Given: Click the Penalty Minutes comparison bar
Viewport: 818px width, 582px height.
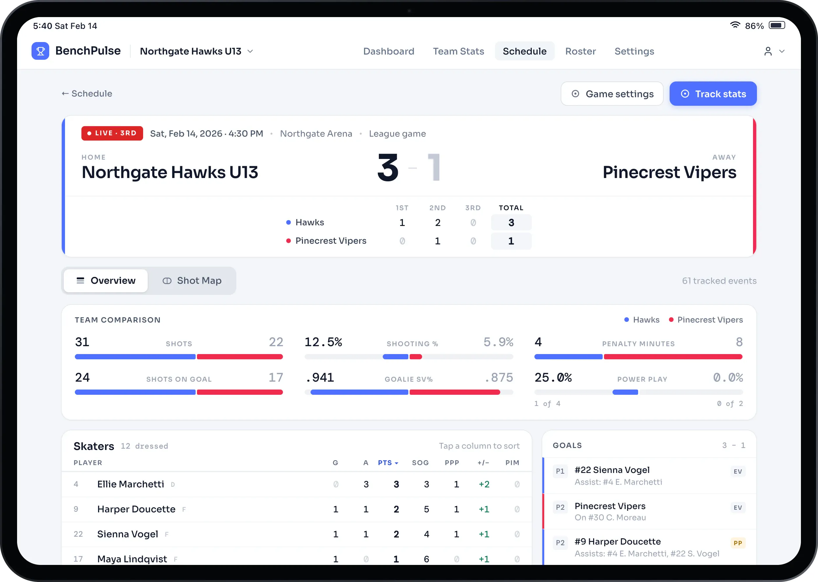Looking at the screenshot, I should pos(638,357).
